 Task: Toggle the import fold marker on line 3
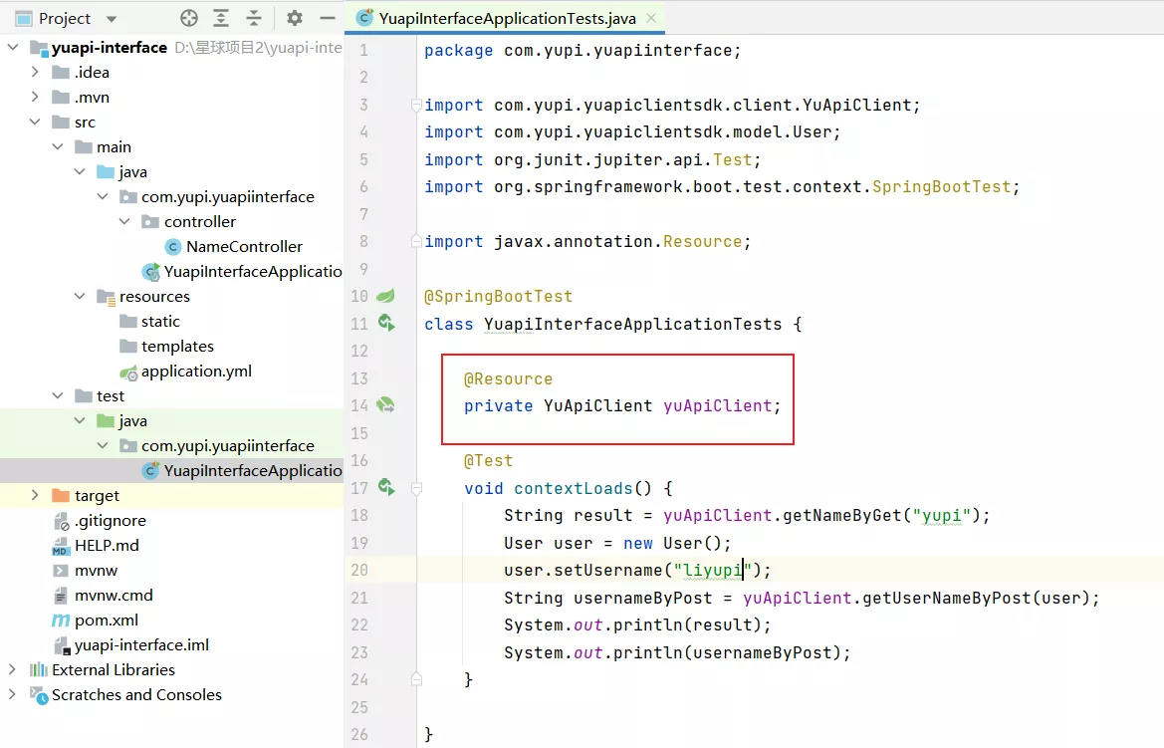point(416,105)
